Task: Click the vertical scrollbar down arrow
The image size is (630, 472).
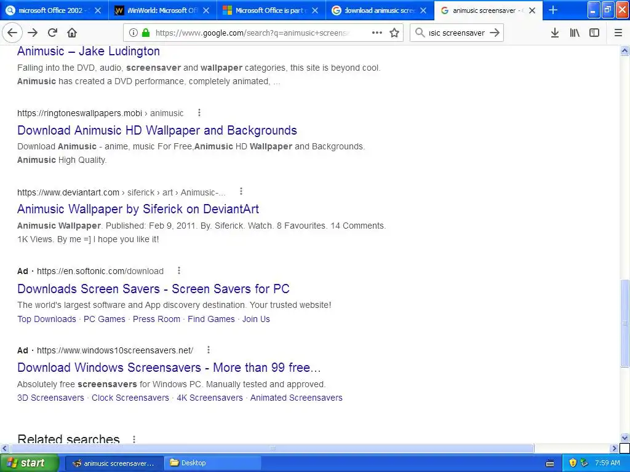Action: click(x=624, y=438)
